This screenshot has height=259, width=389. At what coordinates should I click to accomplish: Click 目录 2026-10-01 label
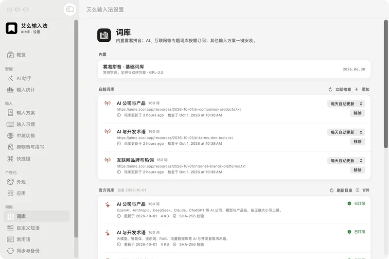132,190
